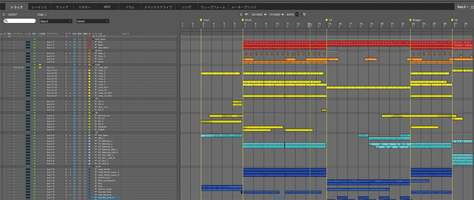
Task: Toggle enable power icon on Lead_Synth track
Action: point(74,169)
